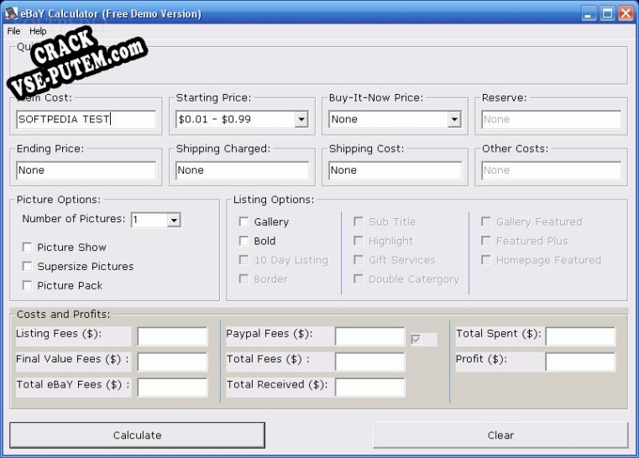Click the Listing Fees ($) output field
Screen dimensions: 639x458
(172, 336)
